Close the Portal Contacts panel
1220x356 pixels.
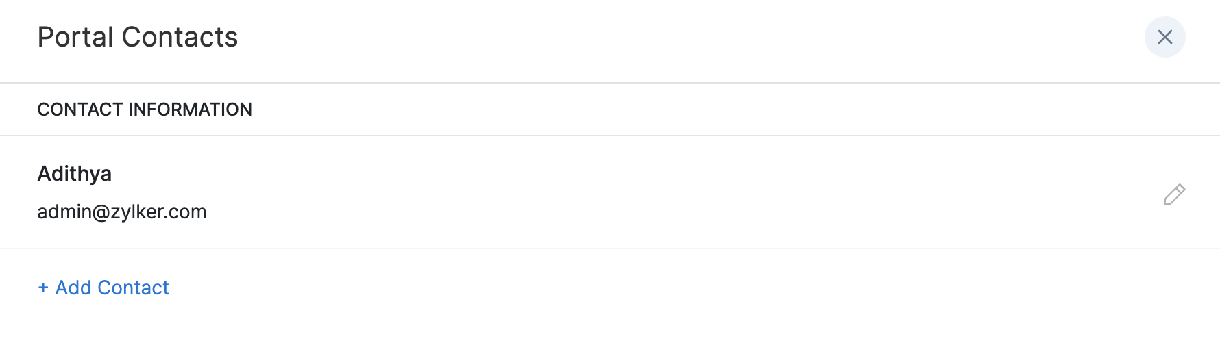[x=1164, y=37]
